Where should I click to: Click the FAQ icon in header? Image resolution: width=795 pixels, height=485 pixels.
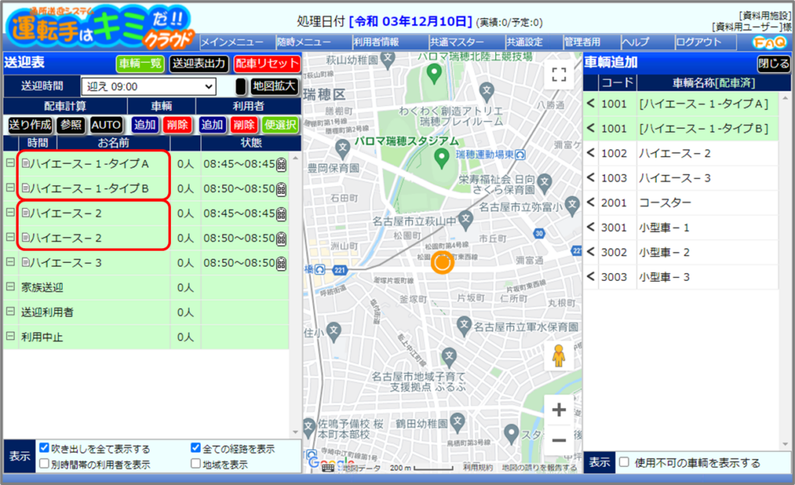[768, 42]
